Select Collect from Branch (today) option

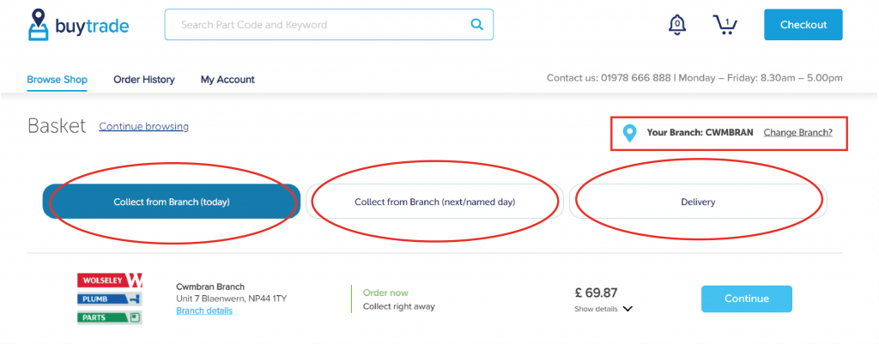coord(172,202)
